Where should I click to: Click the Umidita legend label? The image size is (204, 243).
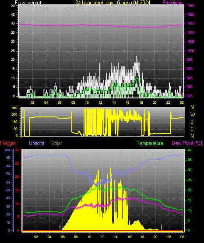(37, 143)
